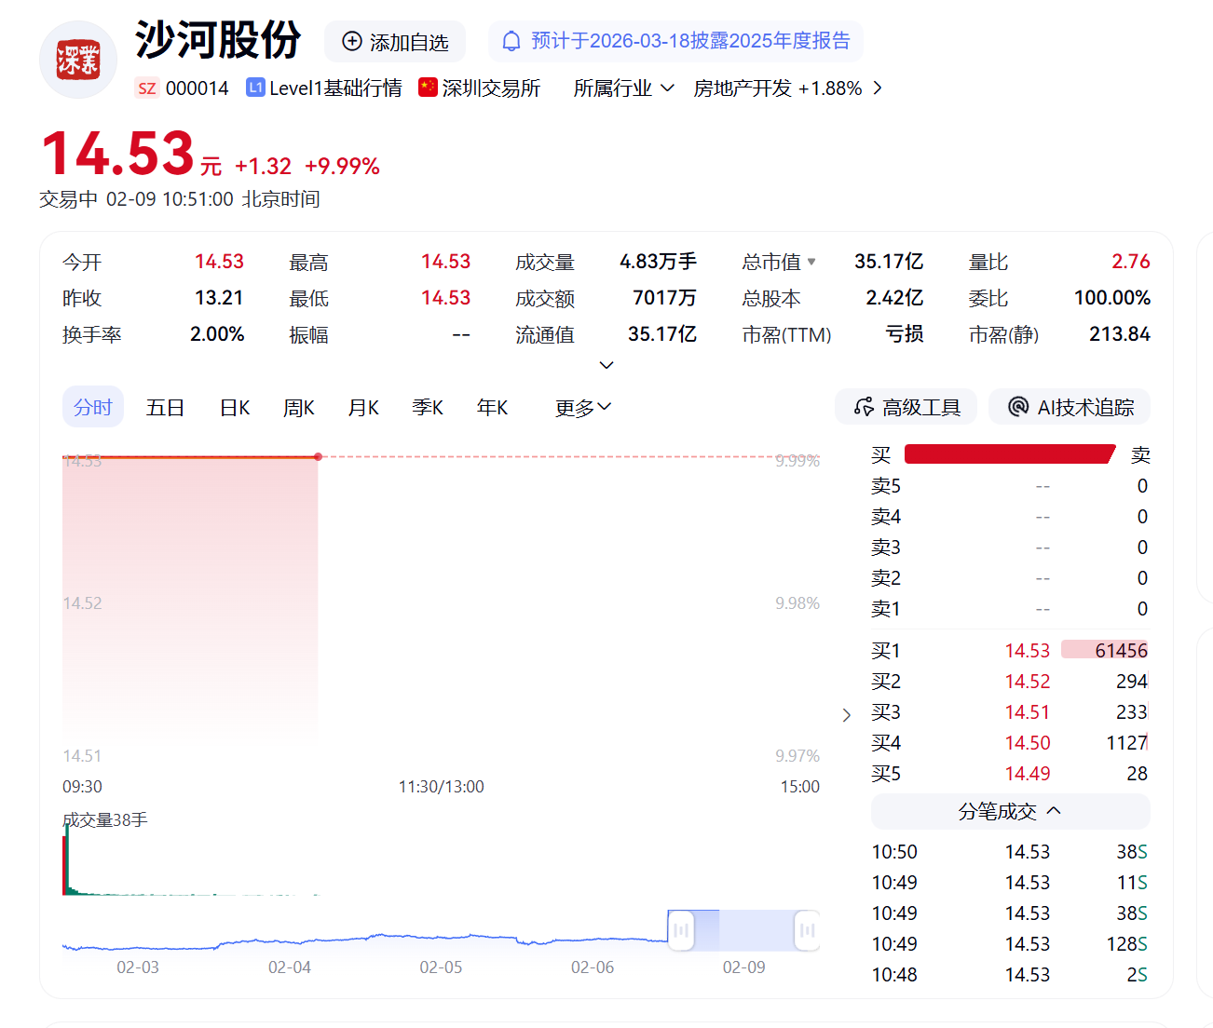Expand more stock metrics with down chevron
The image size is (1213, 1028).
coord(606,365)
